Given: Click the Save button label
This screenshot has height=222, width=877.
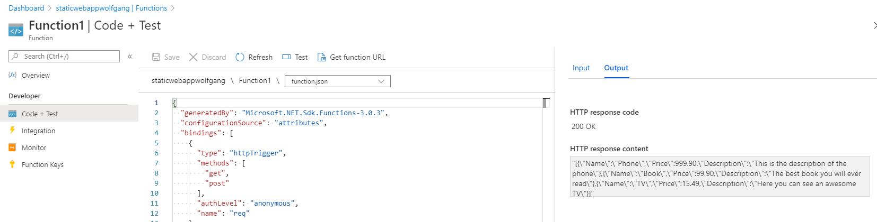Looking at the screenshot, I should (172, 57).
